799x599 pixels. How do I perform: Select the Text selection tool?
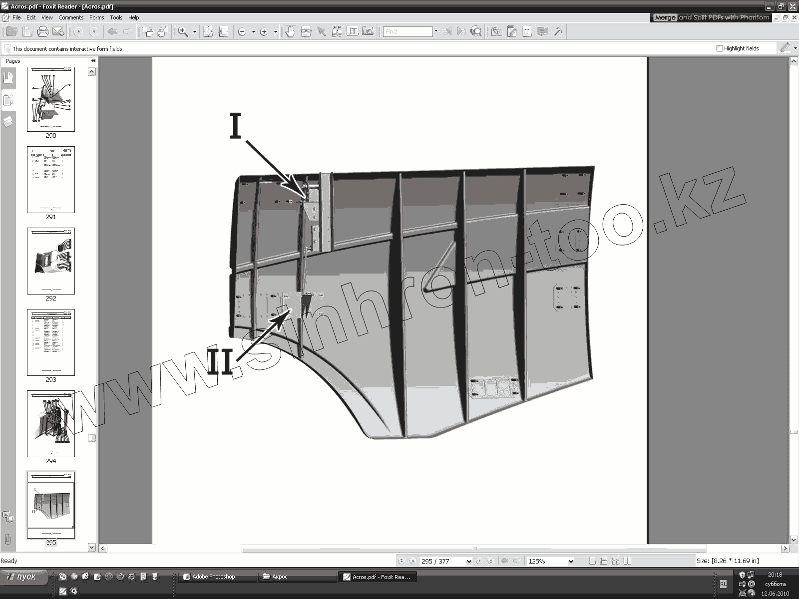(x=353, y=31)
